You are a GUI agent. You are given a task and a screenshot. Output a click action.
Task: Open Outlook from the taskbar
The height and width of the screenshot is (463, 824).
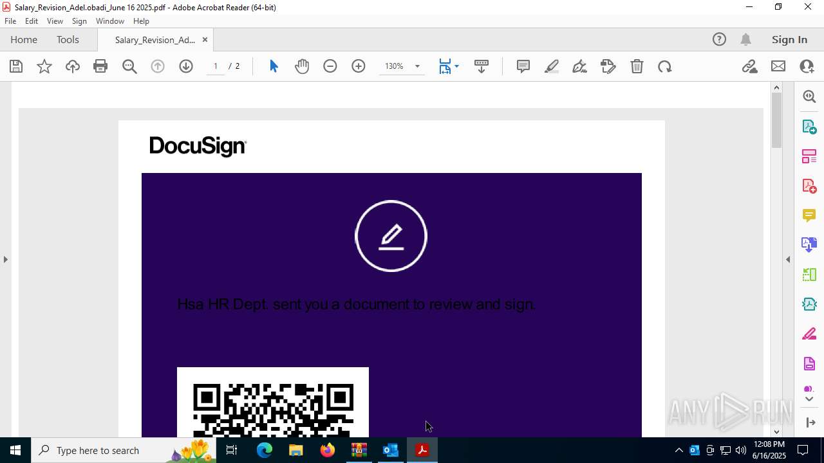[x=391, y=450]
